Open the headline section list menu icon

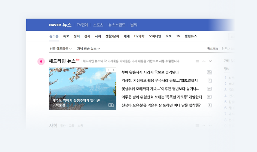(x=198, y=61)
